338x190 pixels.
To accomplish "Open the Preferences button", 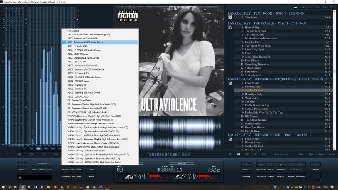I will pyautogui.click(x=42, y=166).
